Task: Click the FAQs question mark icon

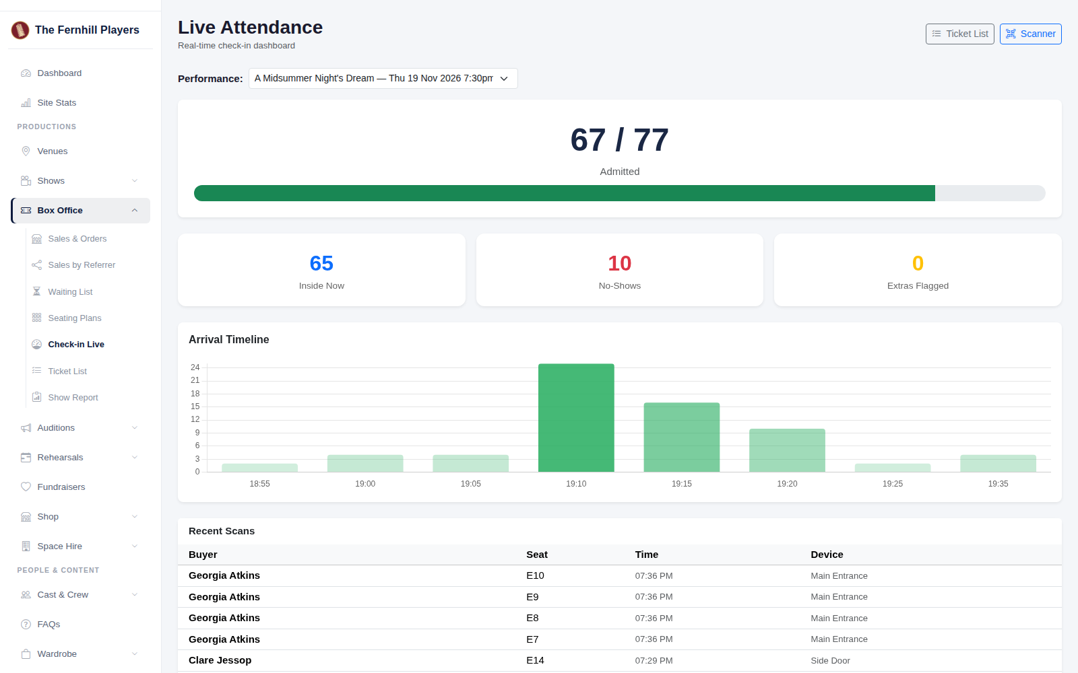Action: tap(26, 625)
